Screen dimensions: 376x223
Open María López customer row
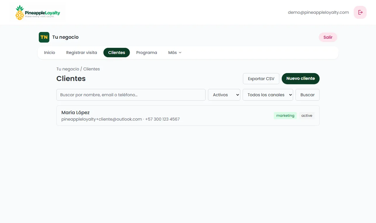pyautogui.click(x=188, y=116)
